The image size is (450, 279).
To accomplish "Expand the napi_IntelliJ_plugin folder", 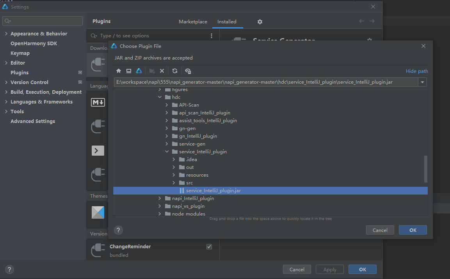I will tap(160, 198).
